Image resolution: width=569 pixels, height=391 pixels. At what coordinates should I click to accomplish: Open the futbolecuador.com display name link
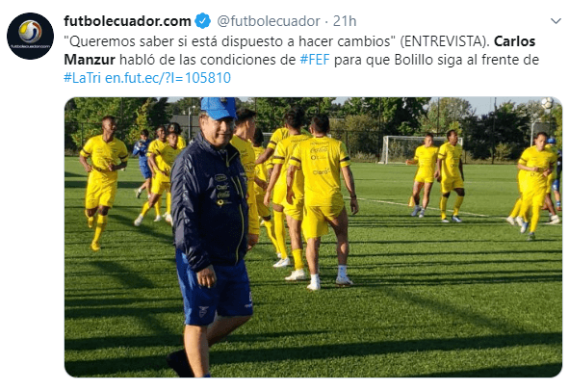[x=127, y=21]
